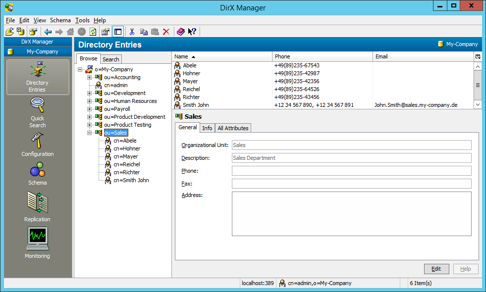Click the Copy toolbar icon
Screen dimensions: 486x292
coord(144,32)
